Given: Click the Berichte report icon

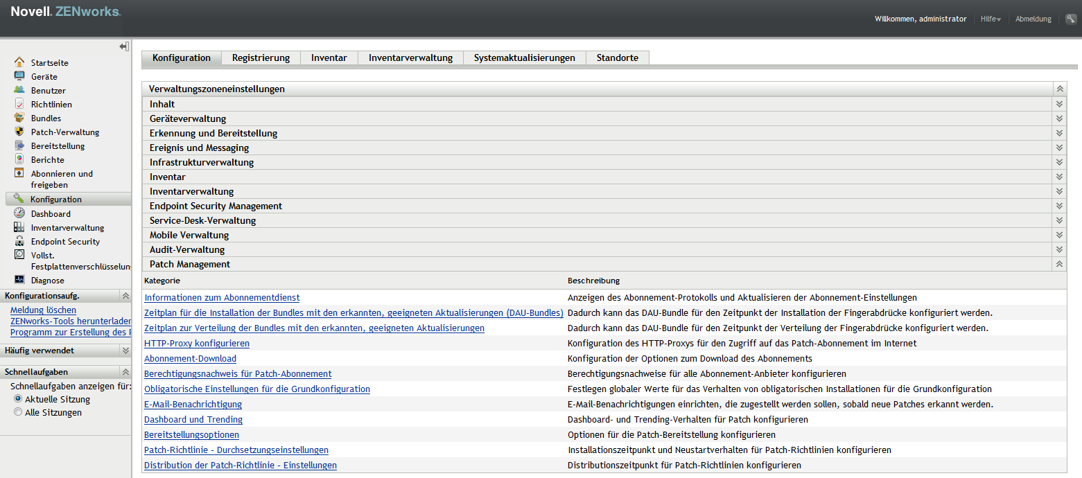Looking at the screenshot, I should click(x=19, y=159).
